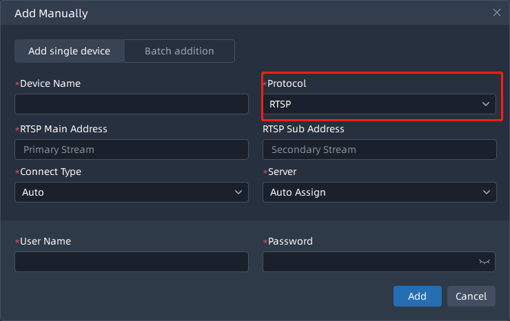
Task: Click the chevron arrow in Connect Type field
Action: pyautogui.click(x=238, y=192)
